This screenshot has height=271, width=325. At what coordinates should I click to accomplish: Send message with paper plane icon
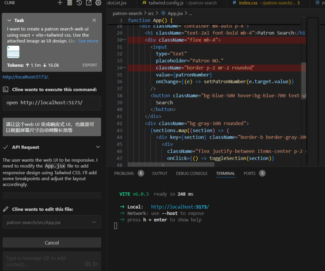[x=96, y=264]
